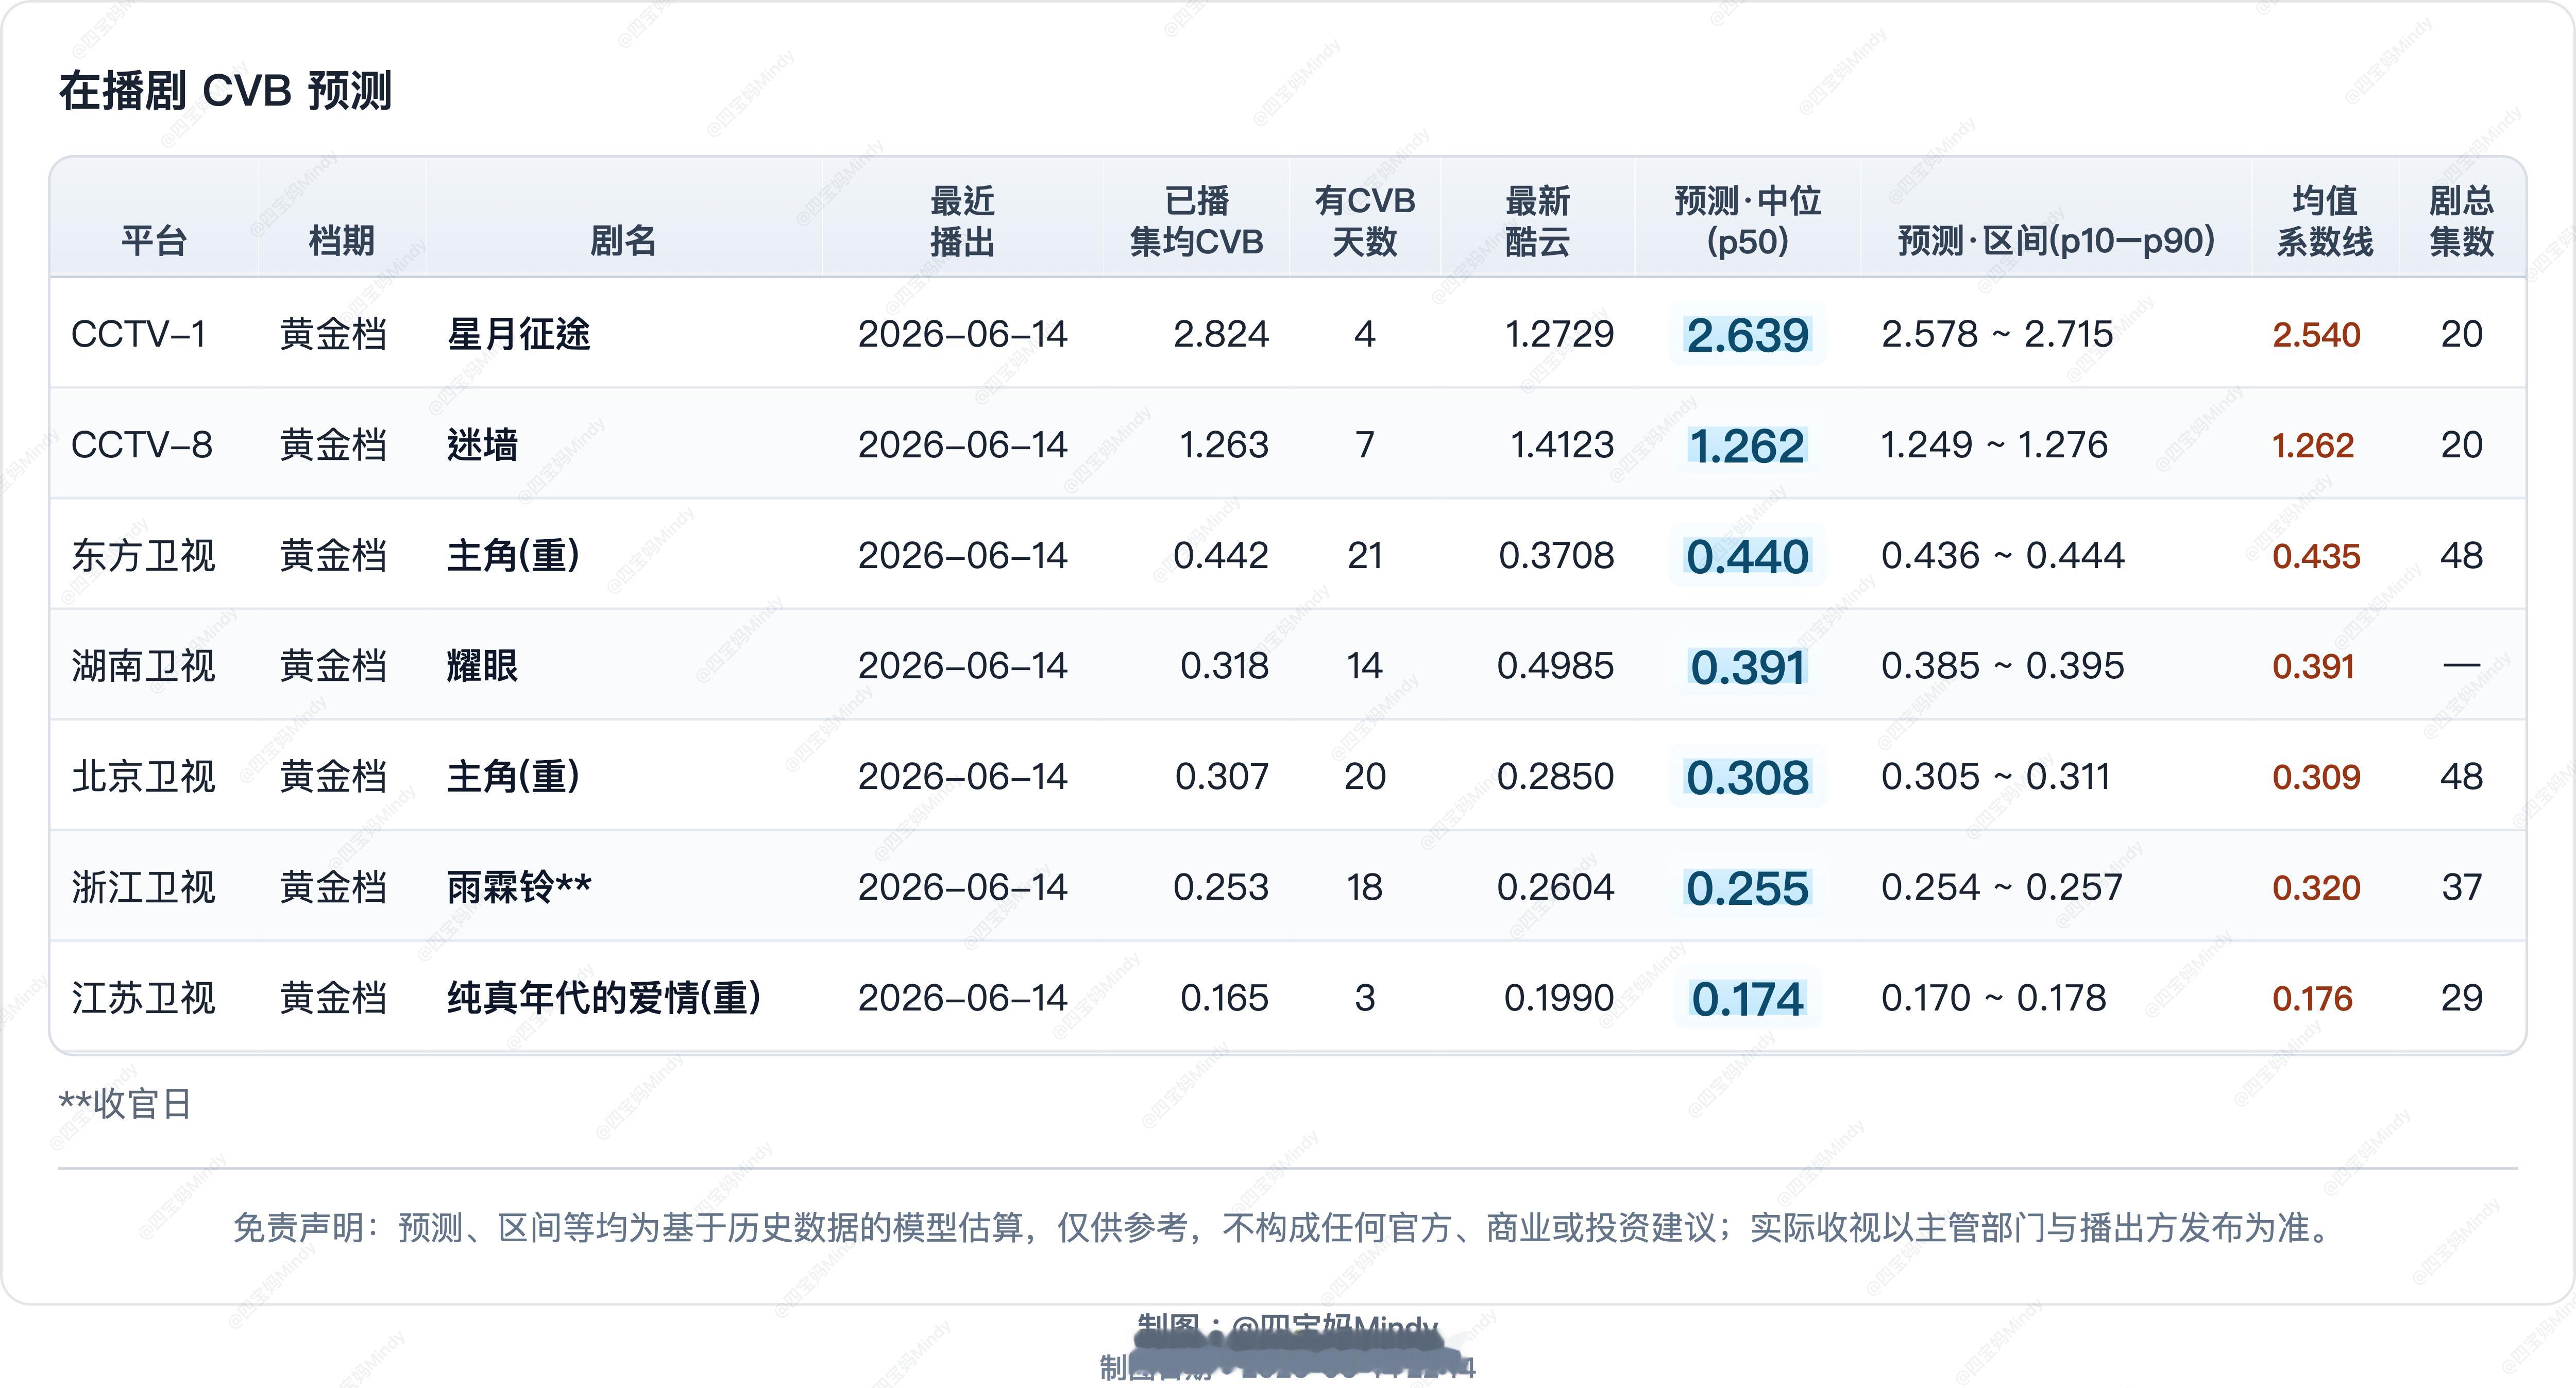This screenshot has width=2576, height=1388.
Task: Click the highlighted p50 value 0.174
Action: 1747,999
